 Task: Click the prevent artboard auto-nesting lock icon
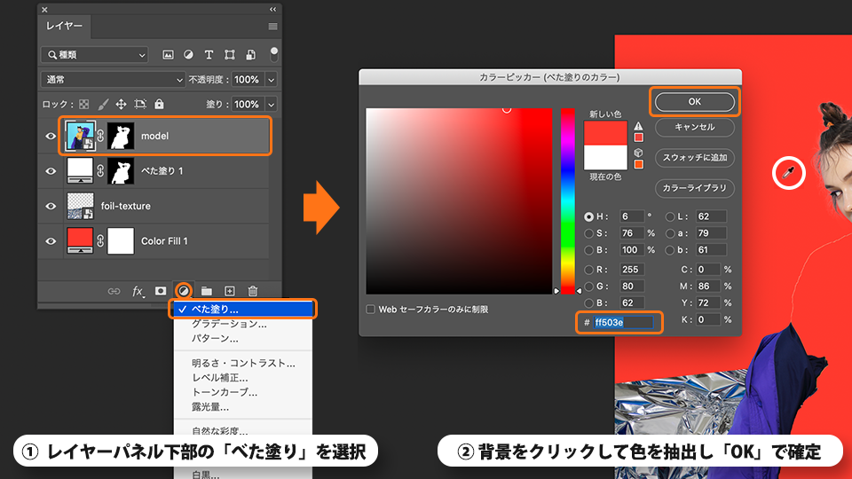(140, 105)
